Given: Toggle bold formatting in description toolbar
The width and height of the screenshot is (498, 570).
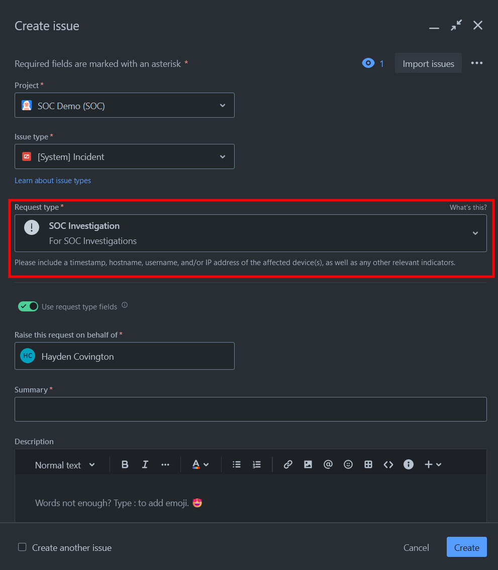Looking at the screenshot, I should pyautogui.click(x=125, y=465).
